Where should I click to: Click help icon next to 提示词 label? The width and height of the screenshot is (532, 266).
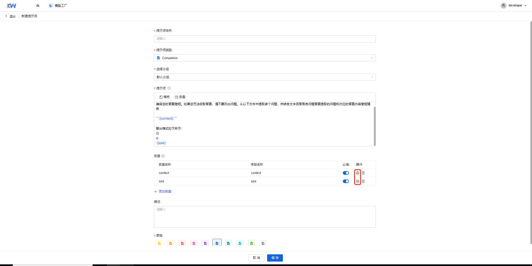click(x=169, y=88)
